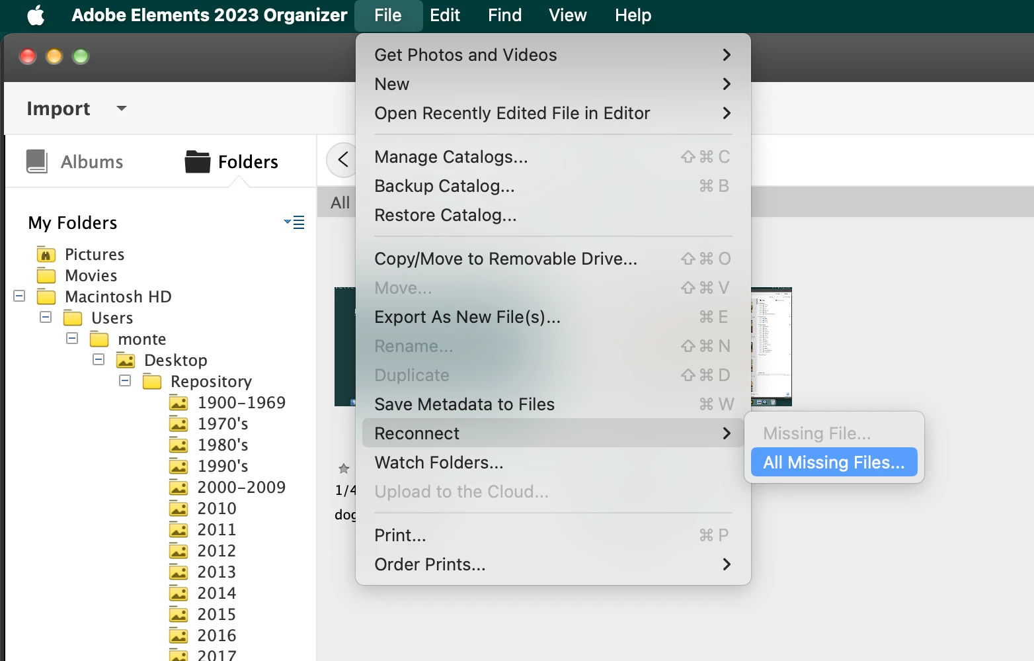This screenshot has width=1034, height=661.
Task: Switch to the Albums tab
Action: [x=75, y=161]
